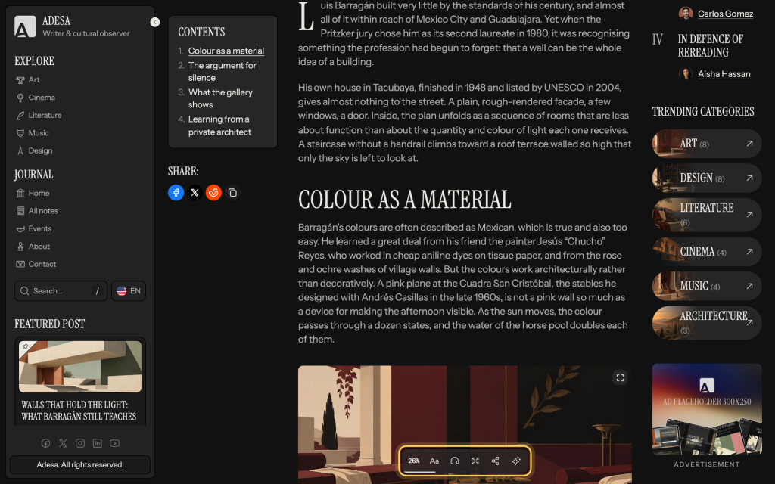This screenshot has height=484, width=775.
Task: Open the Facebook footer icon
Action: tap(45, 443)
